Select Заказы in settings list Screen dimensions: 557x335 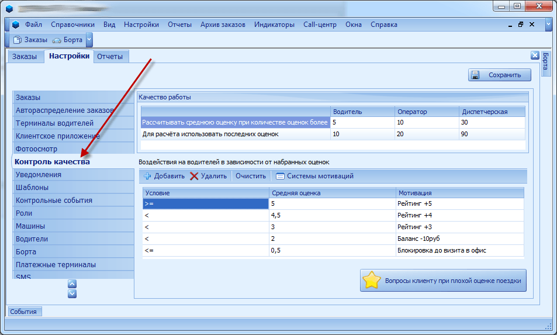click(74, 97)
